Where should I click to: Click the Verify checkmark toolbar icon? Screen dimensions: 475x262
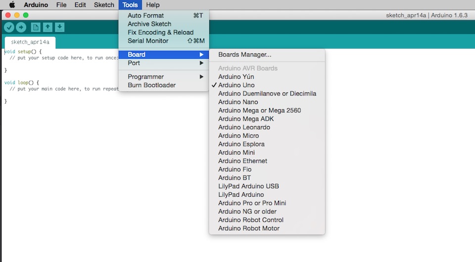point(9,28)
